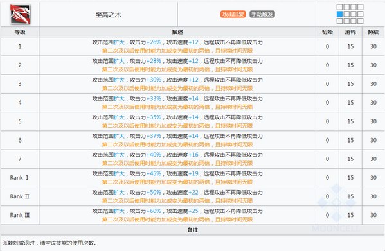Click the +37% attack value in level 6

[x=154, y=136]
